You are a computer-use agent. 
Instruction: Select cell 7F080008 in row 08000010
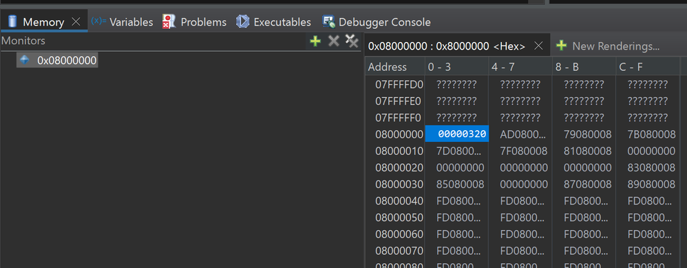pos(520,152)
